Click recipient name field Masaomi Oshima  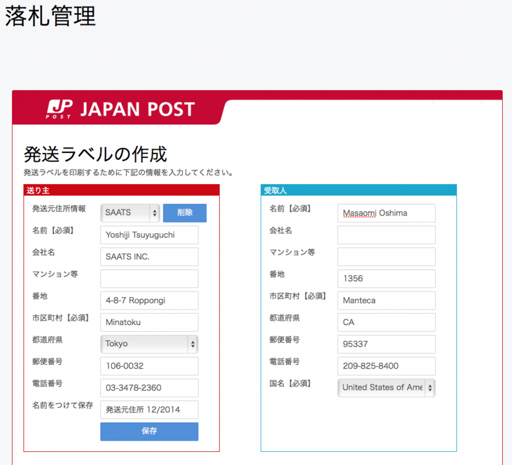(386, 213)
